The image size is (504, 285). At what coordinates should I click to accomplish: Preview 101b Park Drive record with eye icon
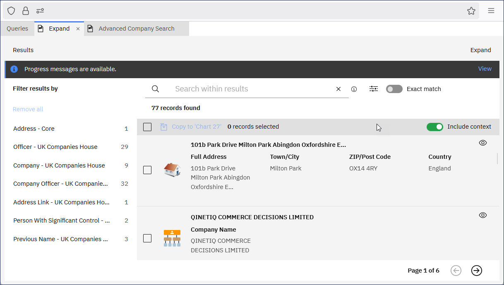483,143
